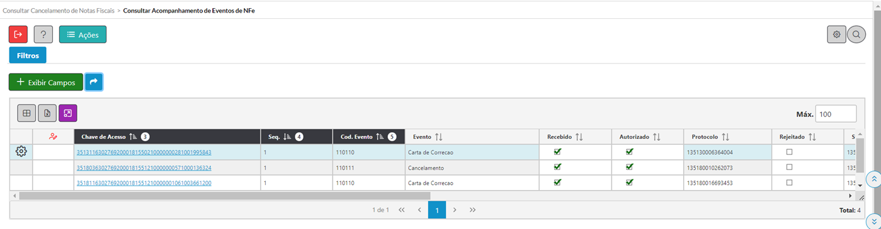Click the magnifier search icon

coord(856,35)
